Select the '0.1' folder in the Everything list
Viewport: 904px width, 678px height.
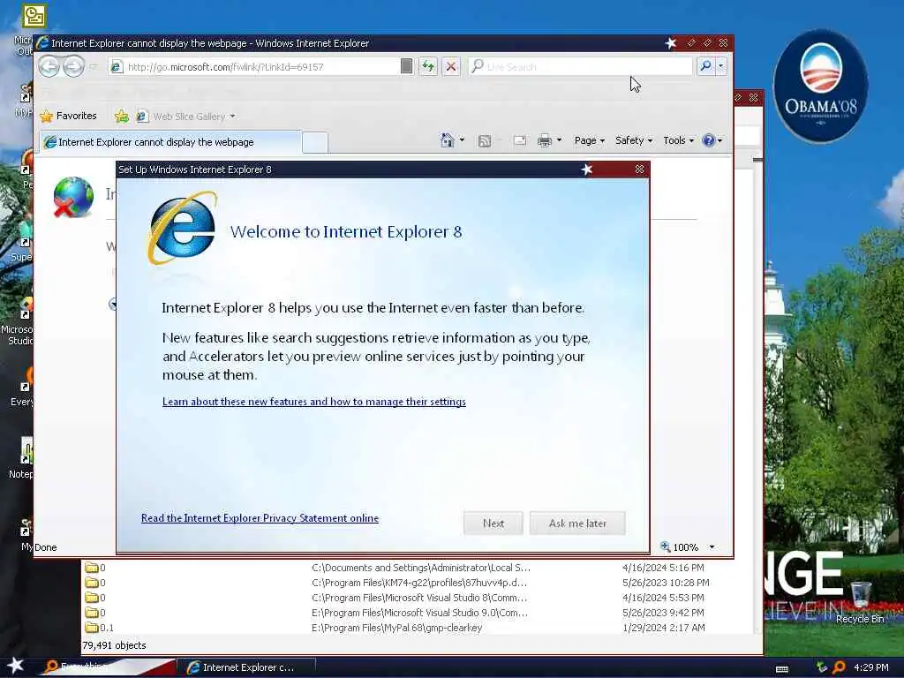pyautogui.click(x=99, y=628)
